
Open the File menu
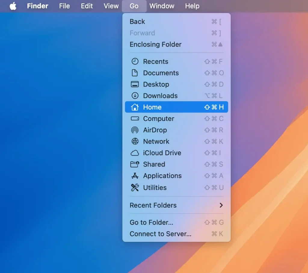(x=64, y=6)
